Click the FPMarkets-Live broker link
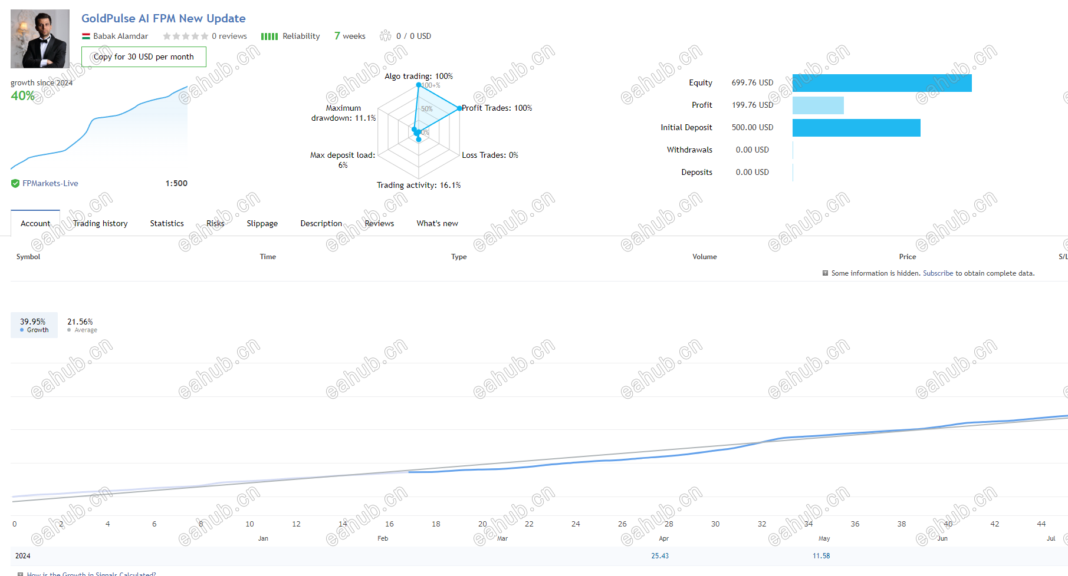Viewport: 1068px width, 576px height. [50, 184]
